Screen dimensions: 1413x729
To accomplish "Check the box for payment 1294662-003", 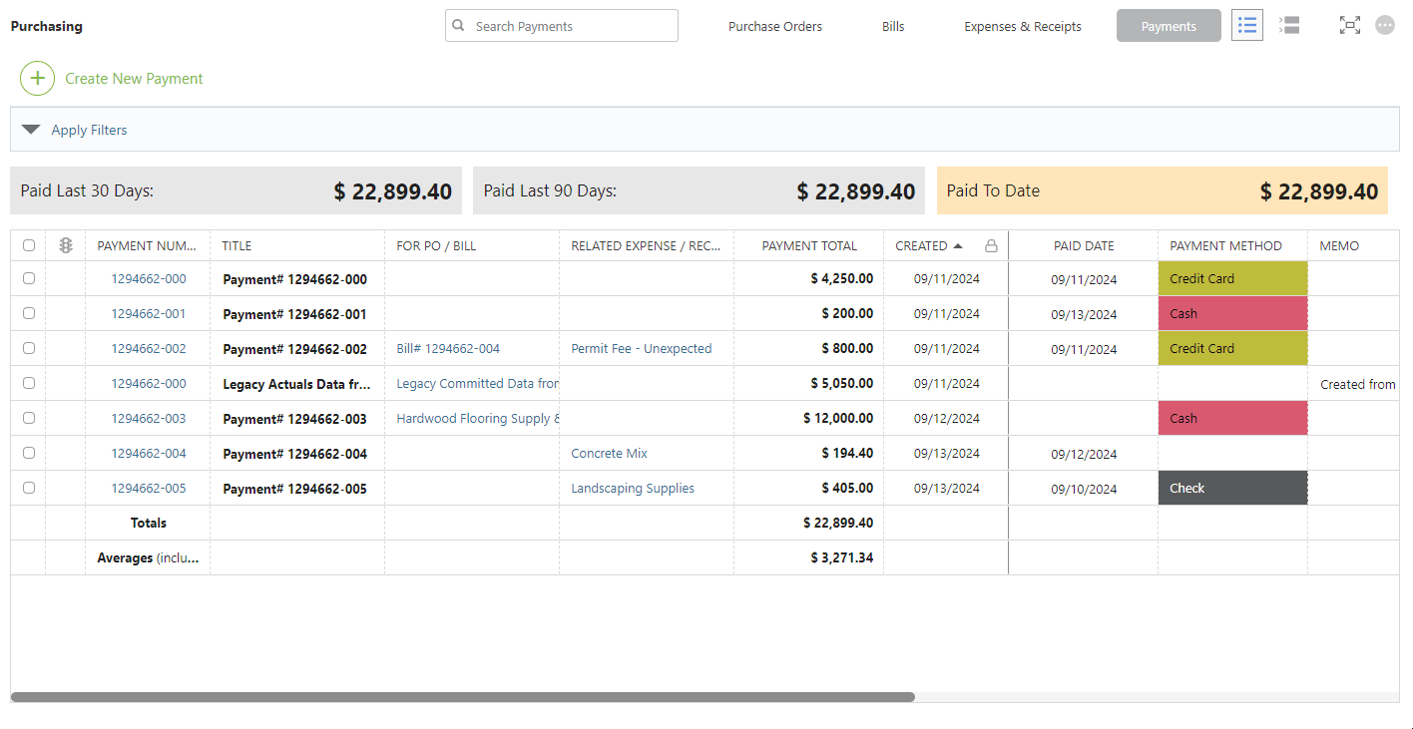I will (29, 418).
